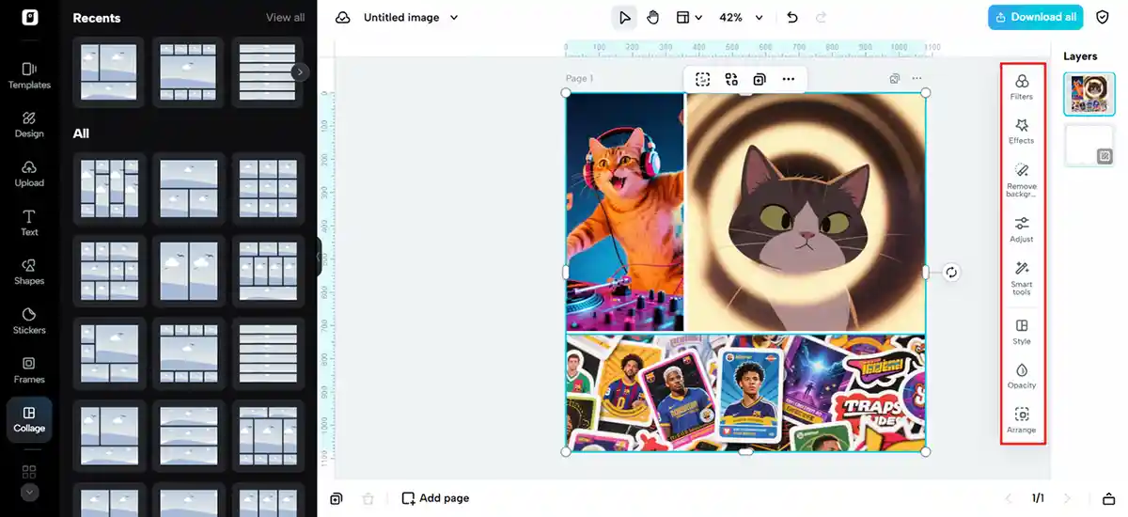Open Filters in right toolbar
The height and width of the screenshot is (517, 1128).
pos(1022,87)
